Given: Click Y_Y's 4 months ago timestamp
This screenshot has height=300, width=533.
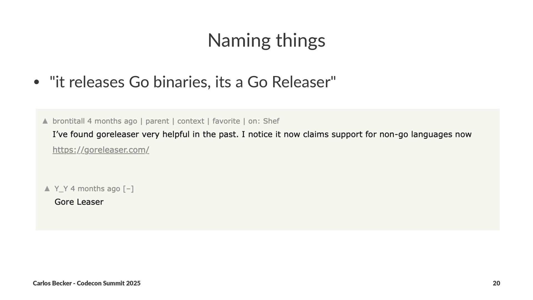Looking at the screenshot, I should [x=95, y=189].
